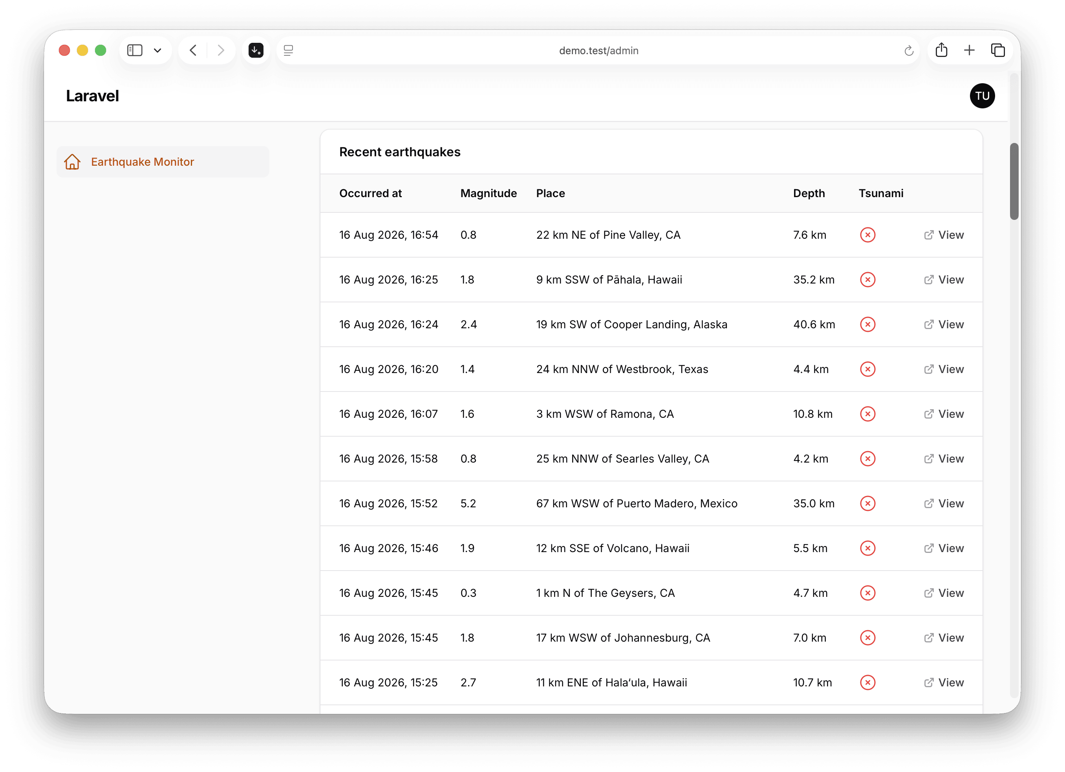View the Puerto Madero, Mexico earthquake
The width and height of the screenshot is (1065, 772).
click(944, 503)
